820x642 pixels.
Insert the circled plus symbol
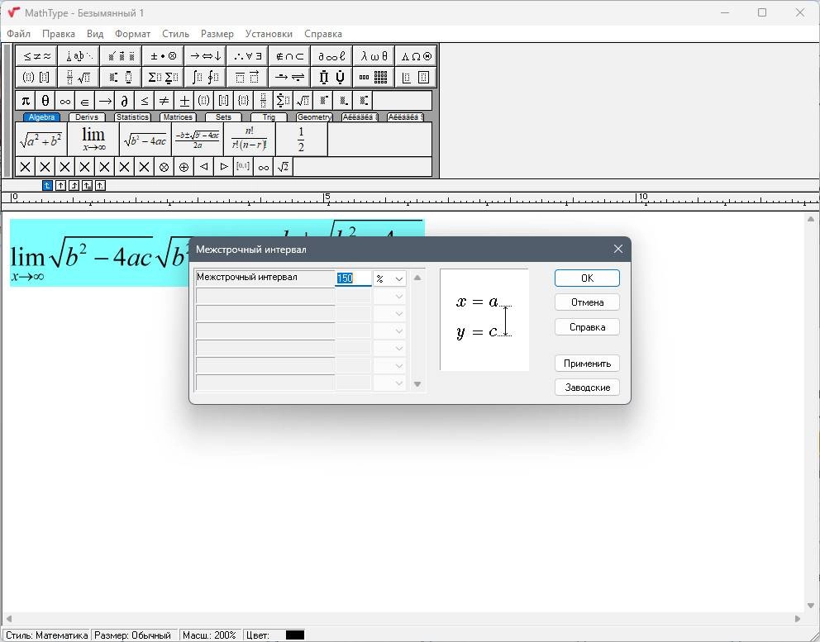184,167
